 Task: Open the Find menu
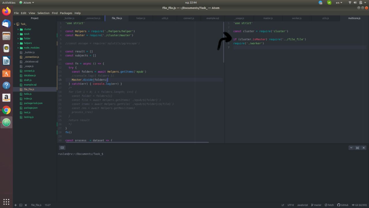coord(55,13)
